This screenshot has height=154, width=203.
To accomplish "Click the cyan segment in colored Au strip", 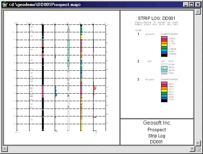I will [x=81, y=74].
